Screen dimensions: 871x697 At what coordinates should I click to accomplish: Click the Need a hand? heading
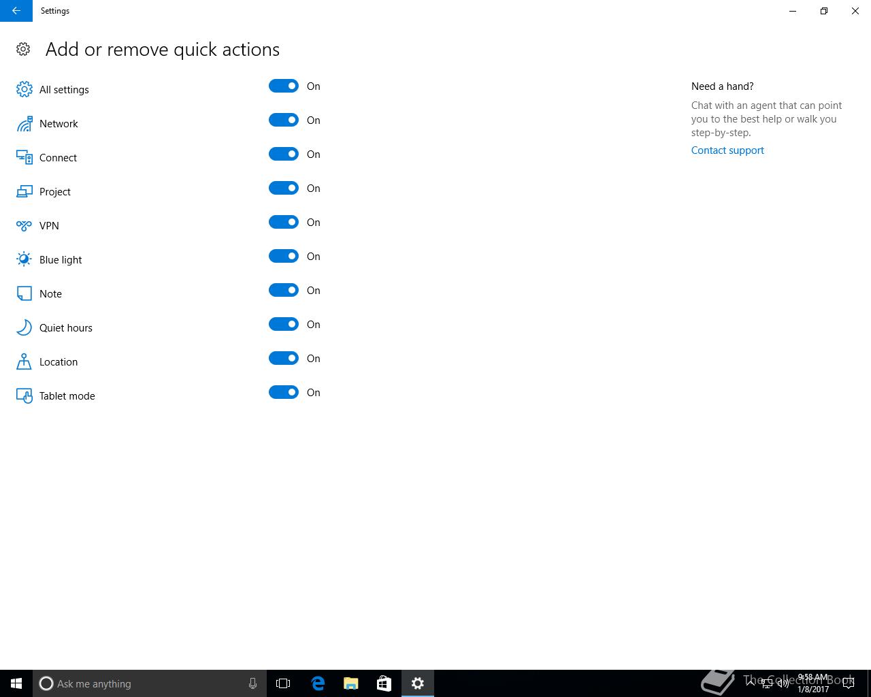click(x=722, y=86)
